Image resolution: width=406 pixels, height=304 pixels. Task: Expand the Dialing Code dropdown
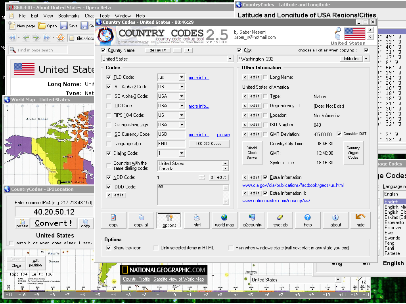182,153
